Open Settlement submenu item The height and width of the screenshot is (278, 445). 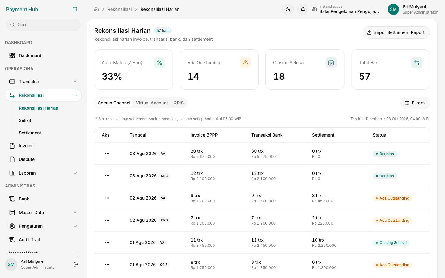pos(30,133)
